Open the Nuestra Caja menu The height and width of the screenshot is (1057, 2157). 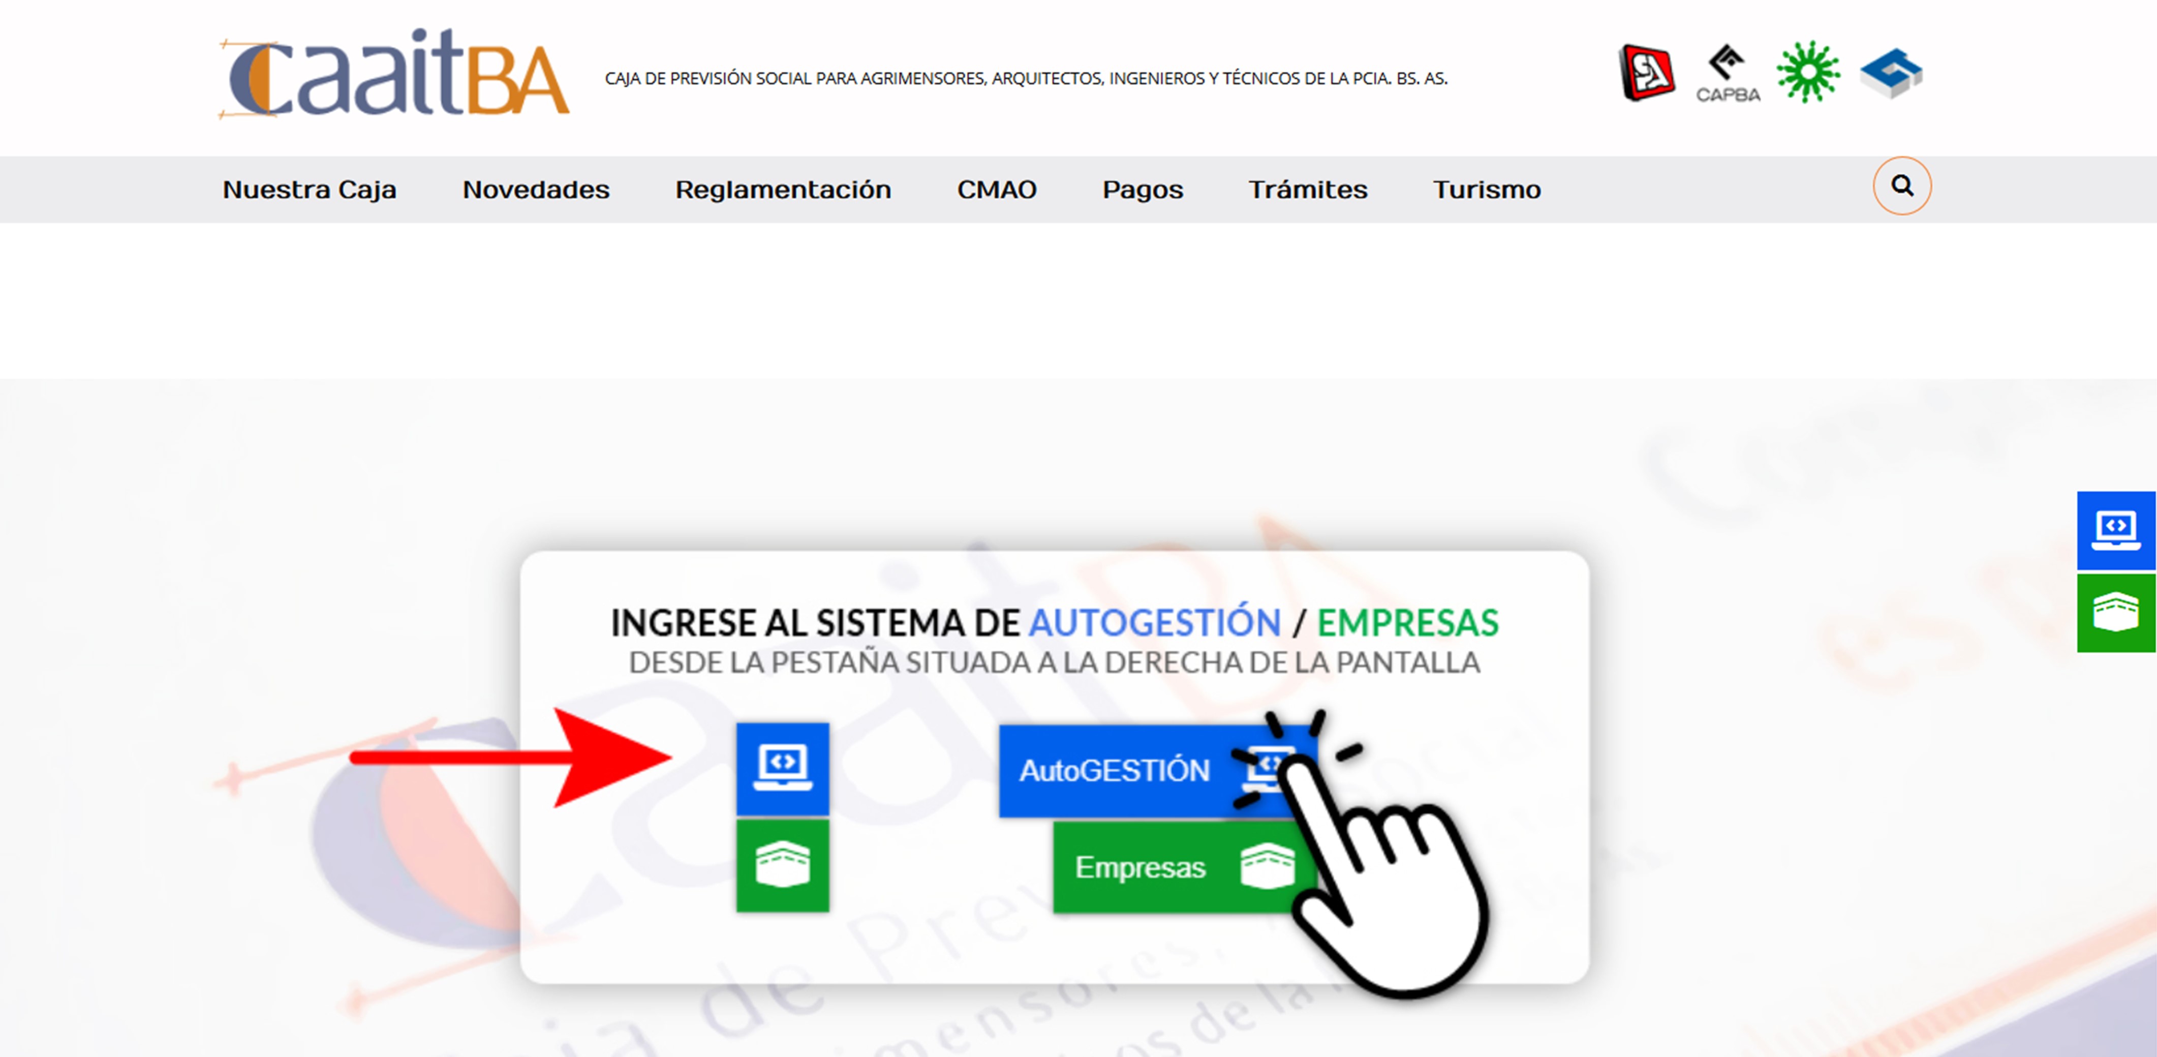click(309, 189)
